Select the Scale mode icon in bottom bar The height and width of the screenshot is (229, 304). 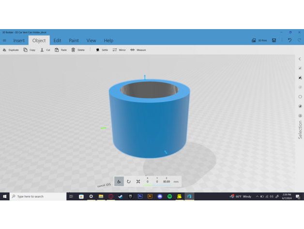click(138, 181)
